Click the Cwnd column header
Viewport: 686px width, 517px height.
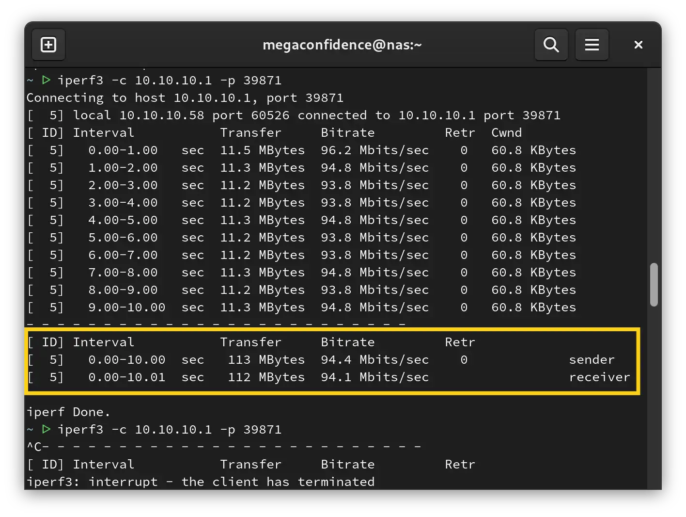(507, 132)
